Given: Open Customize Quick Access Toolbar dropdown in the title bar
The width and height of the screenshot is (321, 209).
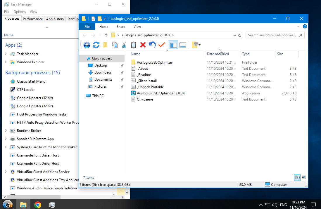Looking at the screenshot, I should (105, 19).
